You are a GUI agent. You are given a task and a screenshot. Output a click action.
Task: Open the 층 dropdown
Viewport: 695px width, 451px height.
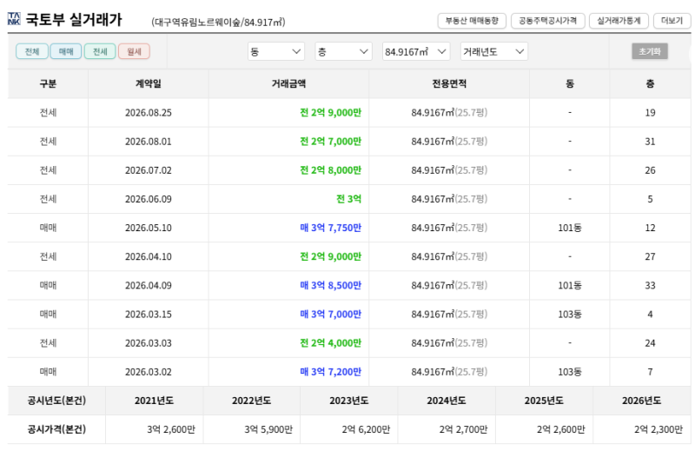pos(343,51)
